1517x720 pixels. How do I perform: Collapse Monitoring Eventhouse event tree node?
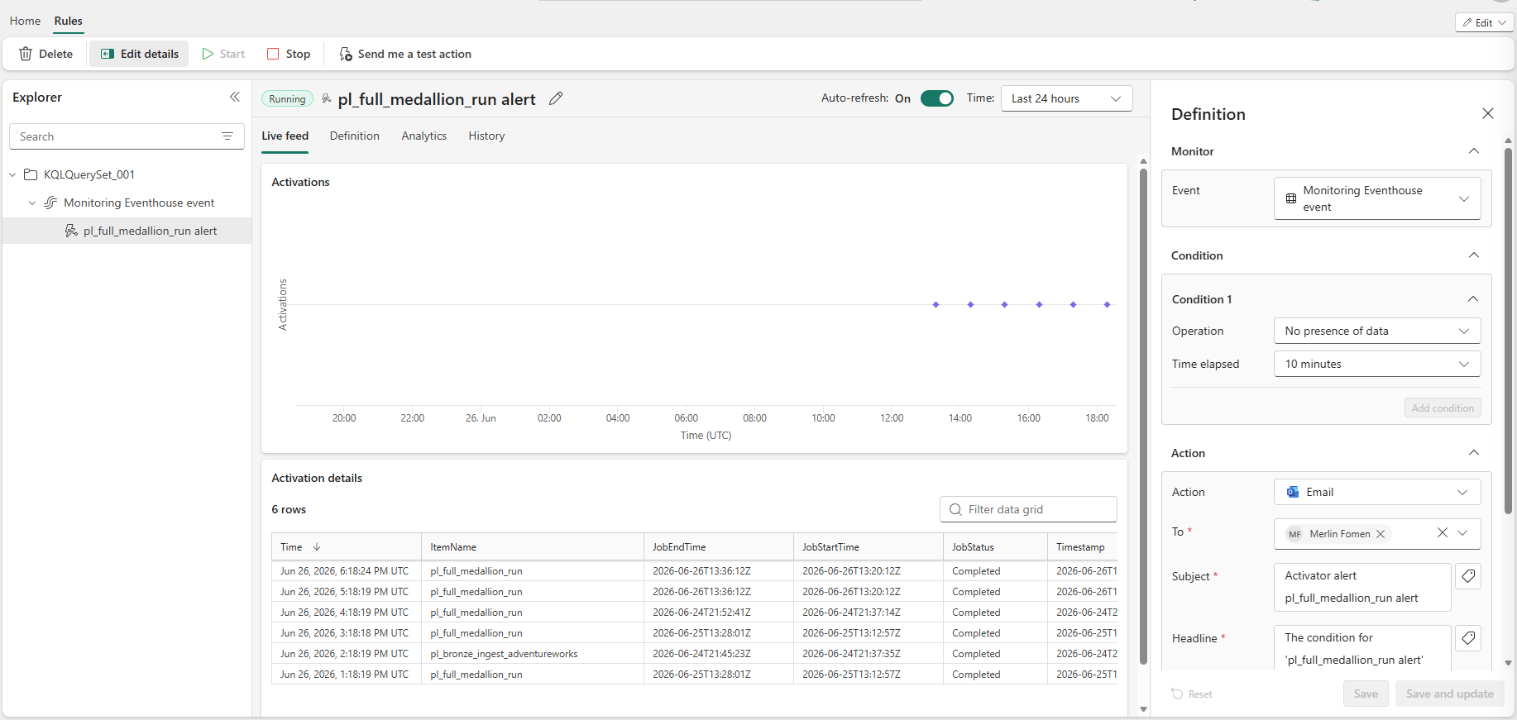pyautogui.click(x=32, y=203)
